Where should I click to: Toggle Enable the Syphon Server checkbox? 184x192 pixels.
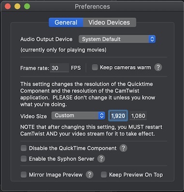coord(24,159)
